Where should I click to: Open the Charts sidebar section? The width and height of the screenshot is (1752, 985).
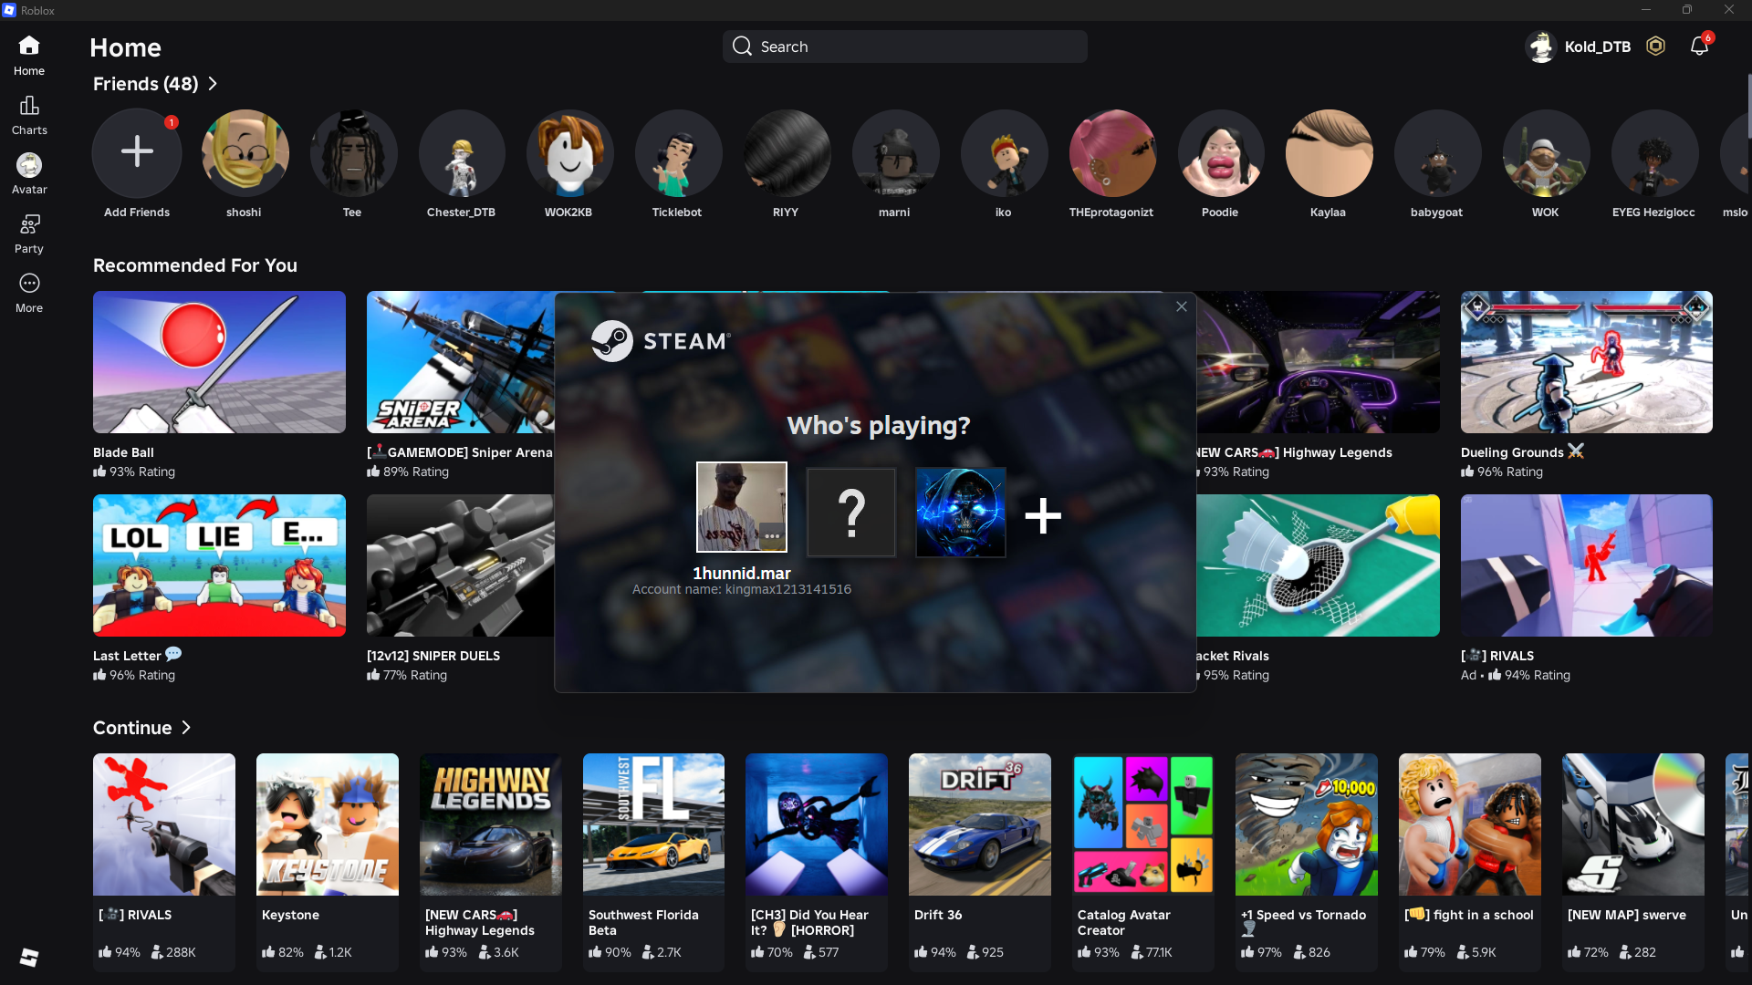(x=29, y=115)
